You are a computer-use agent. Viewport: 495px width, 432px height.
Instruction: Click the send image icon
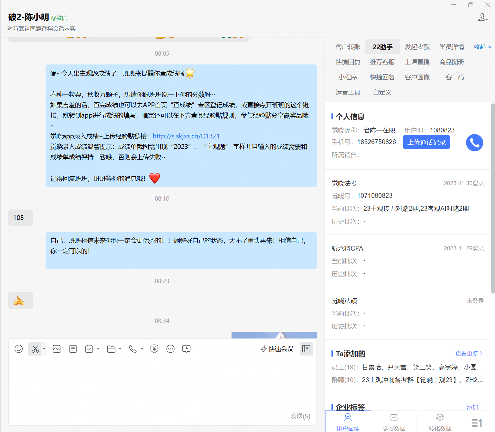pos(57,349)
